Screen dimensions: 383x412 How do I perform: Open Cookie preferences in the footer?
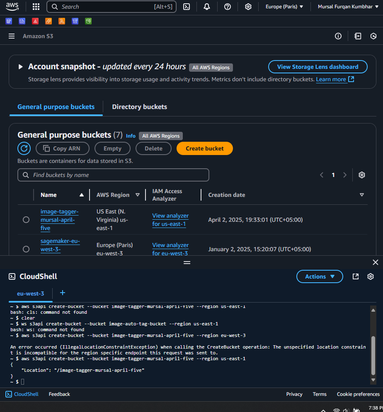tap(358, 394)
